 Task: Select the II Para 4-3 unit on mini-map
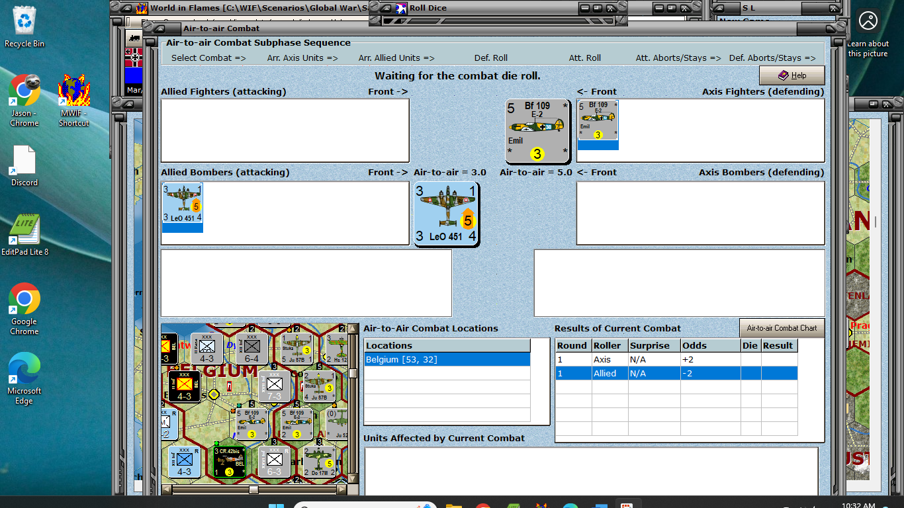(206, 349)
